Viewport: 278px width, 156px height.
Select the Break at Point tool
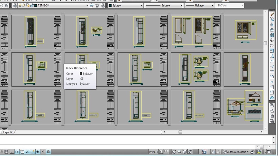point(272,72)
